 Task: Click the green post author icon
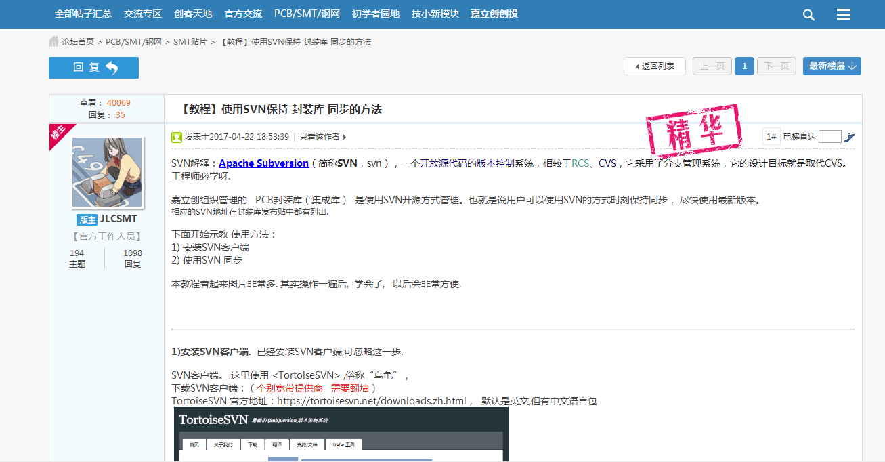[x=177, y=137]
